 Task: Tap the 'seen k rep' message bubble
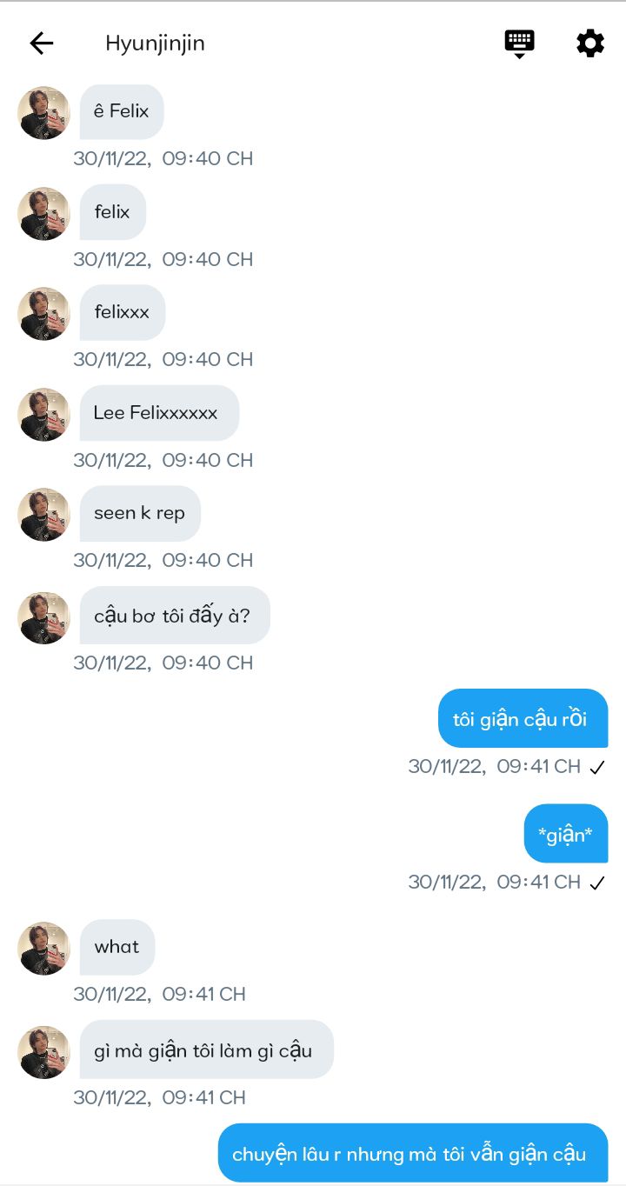click(140, 513)
